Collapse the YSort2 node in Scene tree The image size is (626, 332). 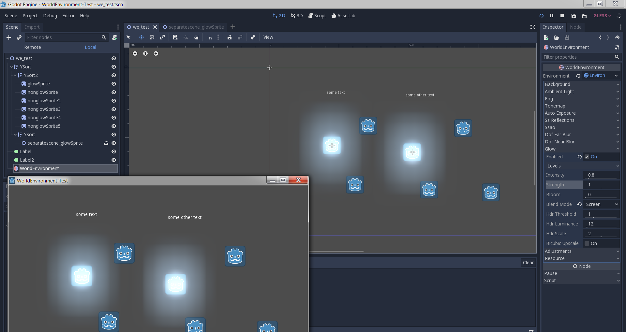coord(15,75)
